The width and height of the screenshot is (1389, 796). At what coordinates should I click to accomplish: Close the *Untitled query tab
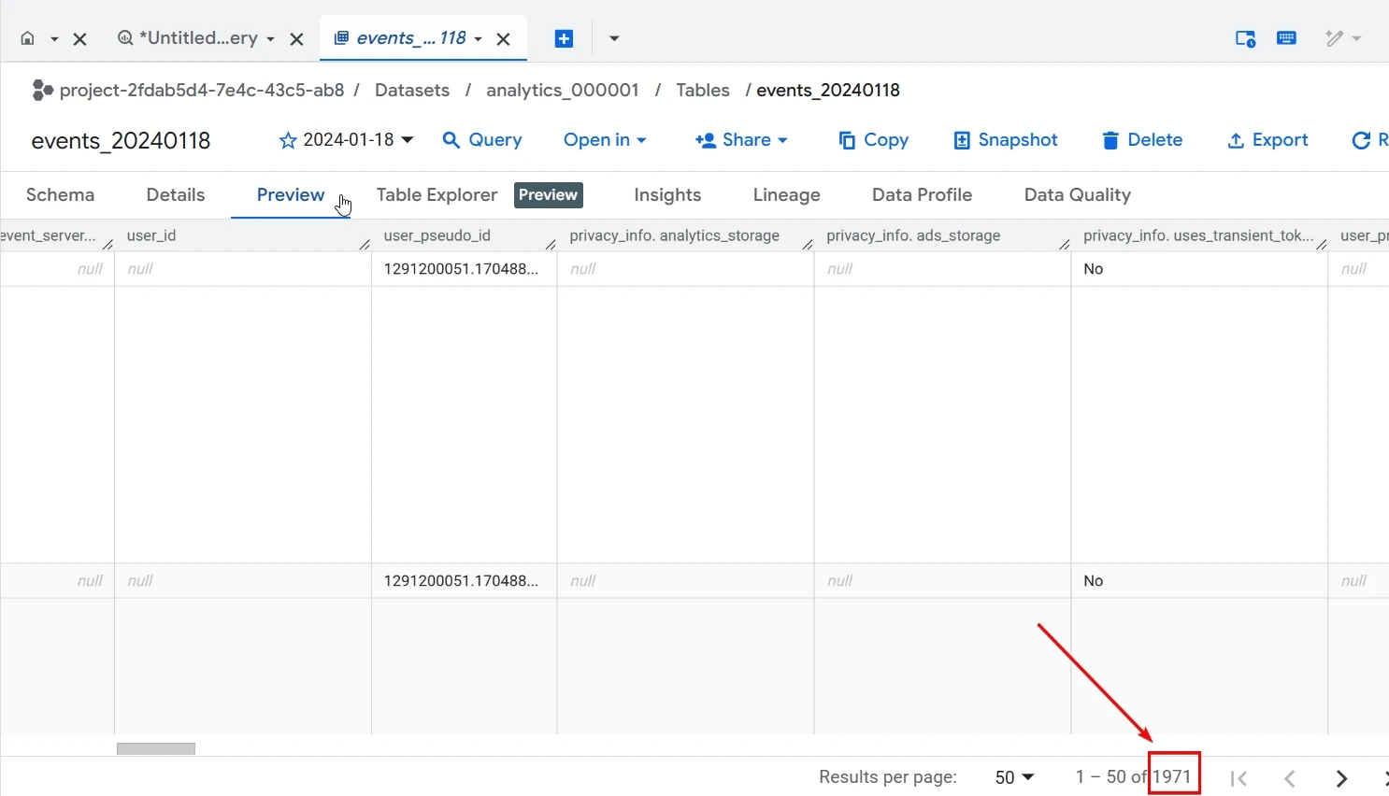[x=296, y=39]
